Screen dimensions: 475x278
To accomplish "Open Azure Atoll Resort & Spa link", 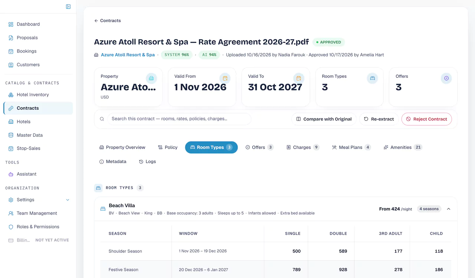I will [128, 55].
